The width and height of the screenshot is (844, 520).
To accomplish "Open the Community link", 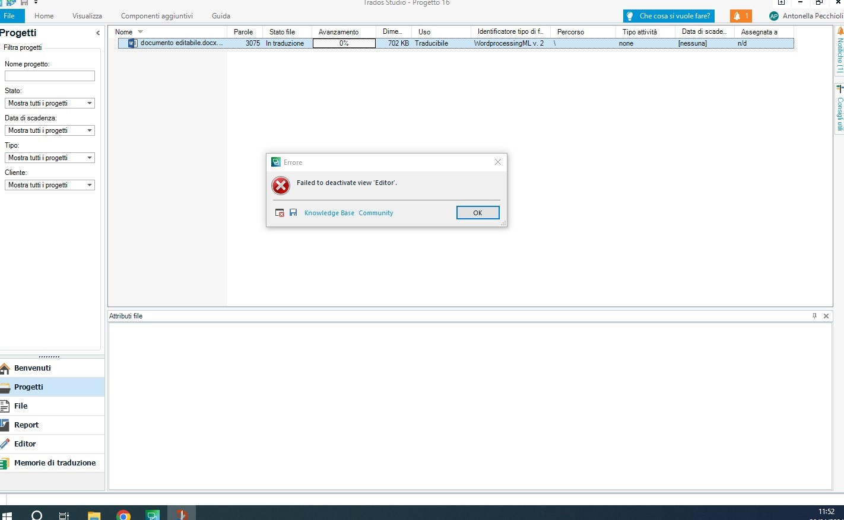I will pos(376,213).
